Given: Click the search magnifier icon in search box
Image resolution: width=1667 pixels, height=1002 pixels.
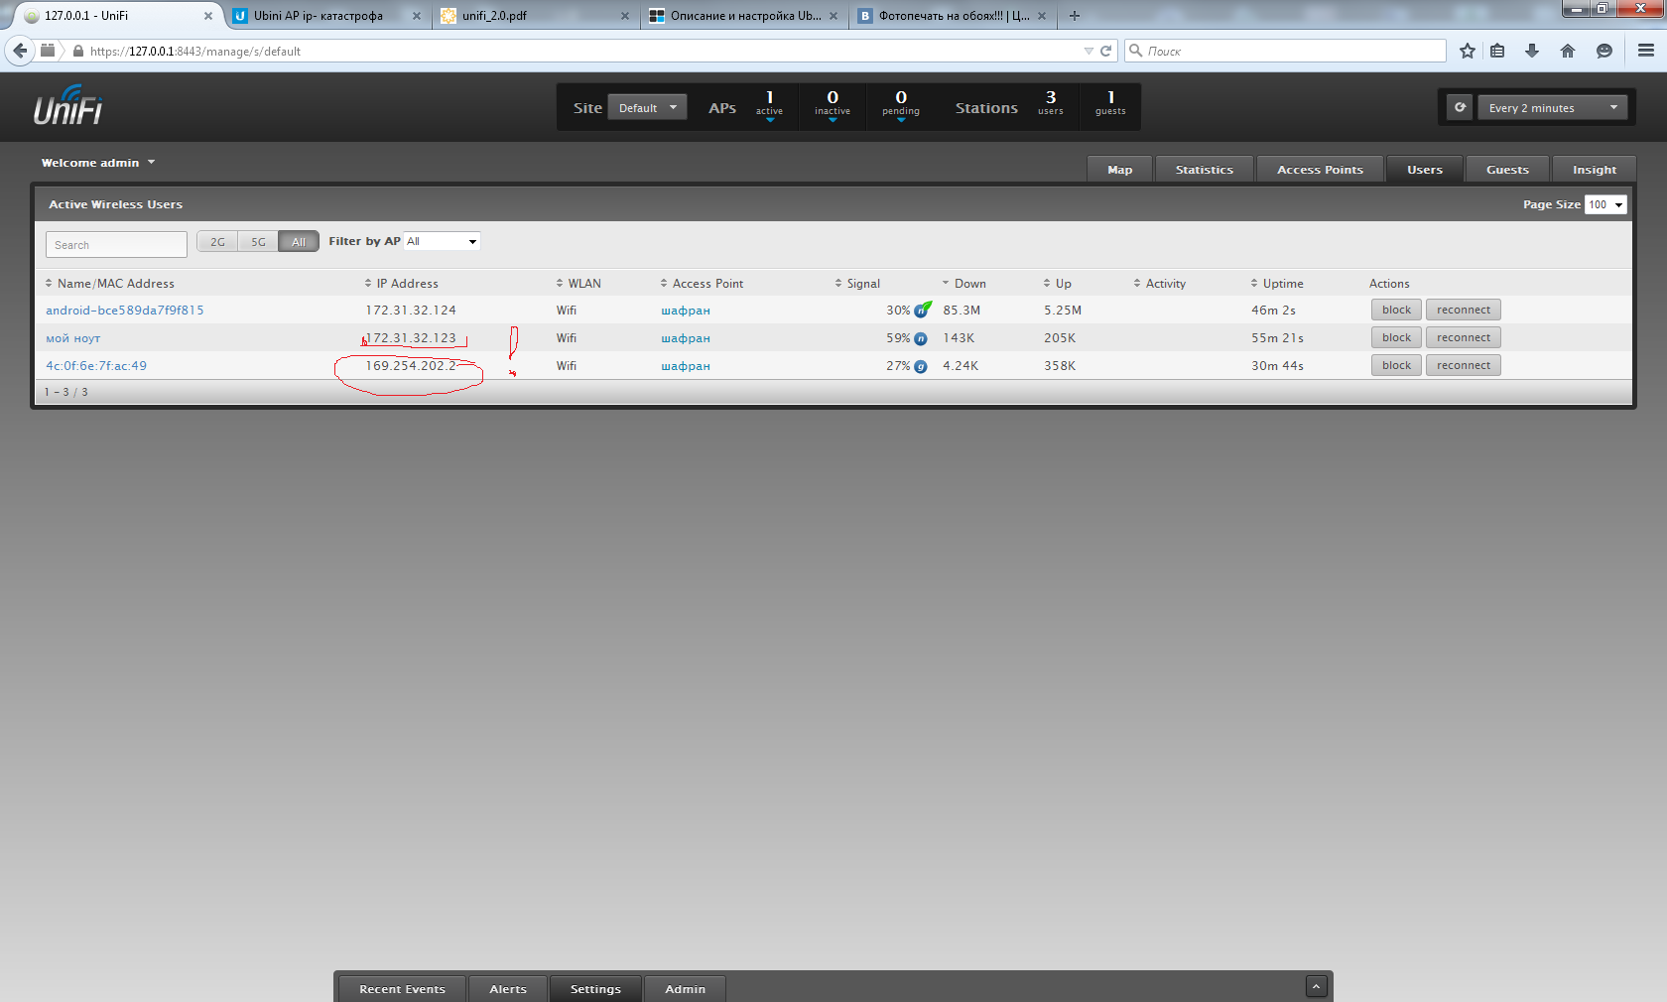Looking at the screenshot, I should pos(1136,51).
